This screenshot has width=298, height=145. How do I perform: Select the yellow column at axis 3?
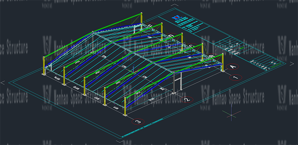point(125,106)
